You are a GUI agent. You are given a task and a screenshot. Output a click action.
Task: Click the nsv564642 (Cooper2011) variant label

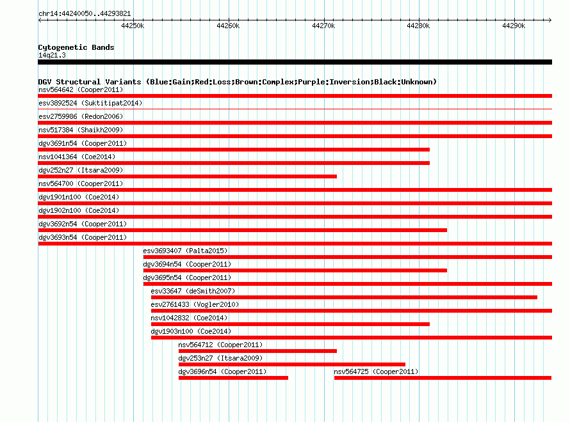(81, 90)
